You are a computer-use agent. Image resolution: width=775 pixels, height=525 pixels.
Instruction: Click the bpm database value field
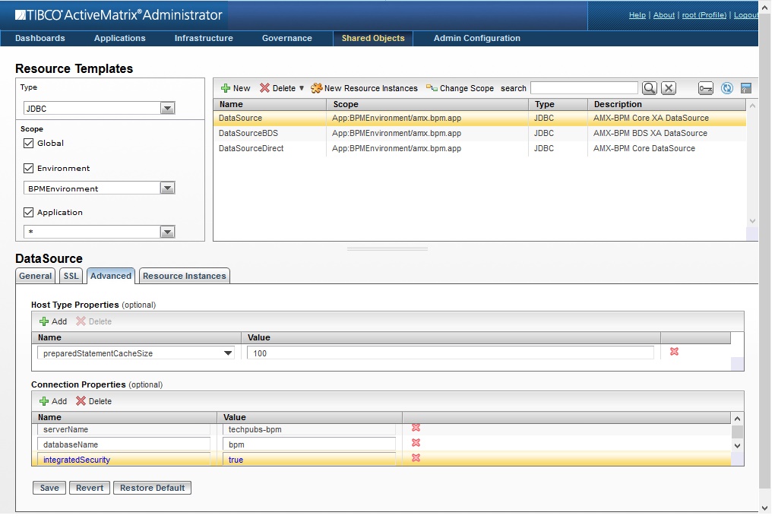coord(309,445)
